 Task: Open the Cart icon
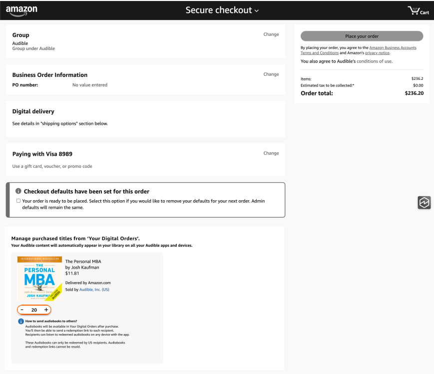(418, 10)
